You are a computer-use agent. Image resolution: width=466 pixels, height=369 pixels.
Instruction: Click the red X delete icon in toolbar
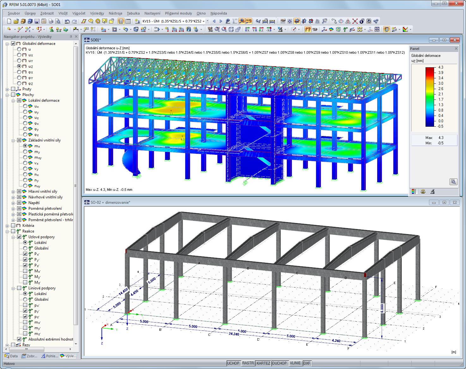coord(355,21)
